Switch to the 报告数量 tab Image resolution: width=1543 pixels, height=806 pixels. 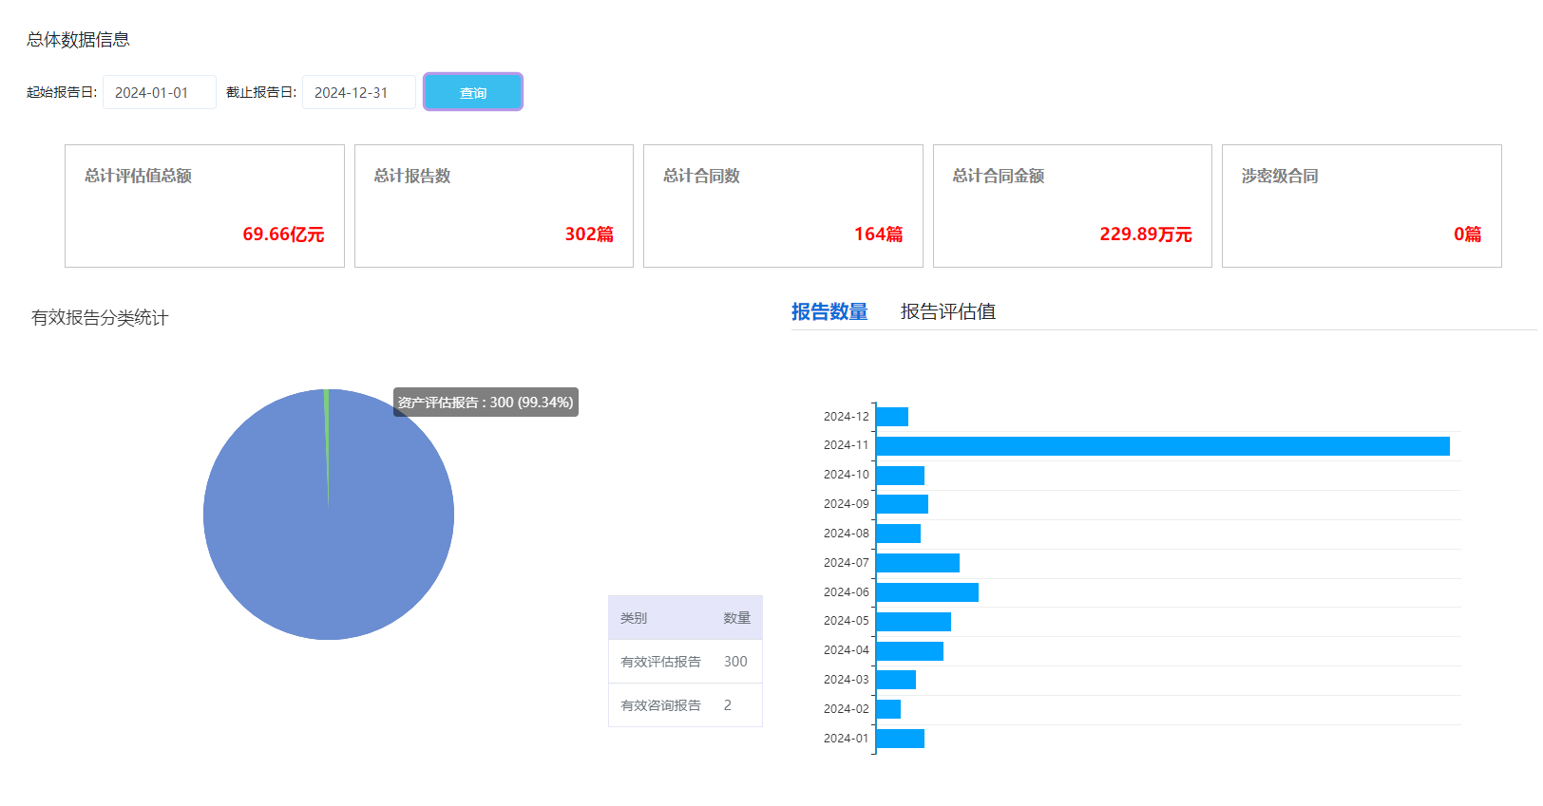pos(829,311)
